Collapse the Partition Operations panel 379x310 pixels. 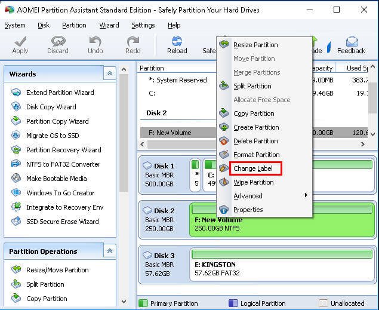click(110, 251)
